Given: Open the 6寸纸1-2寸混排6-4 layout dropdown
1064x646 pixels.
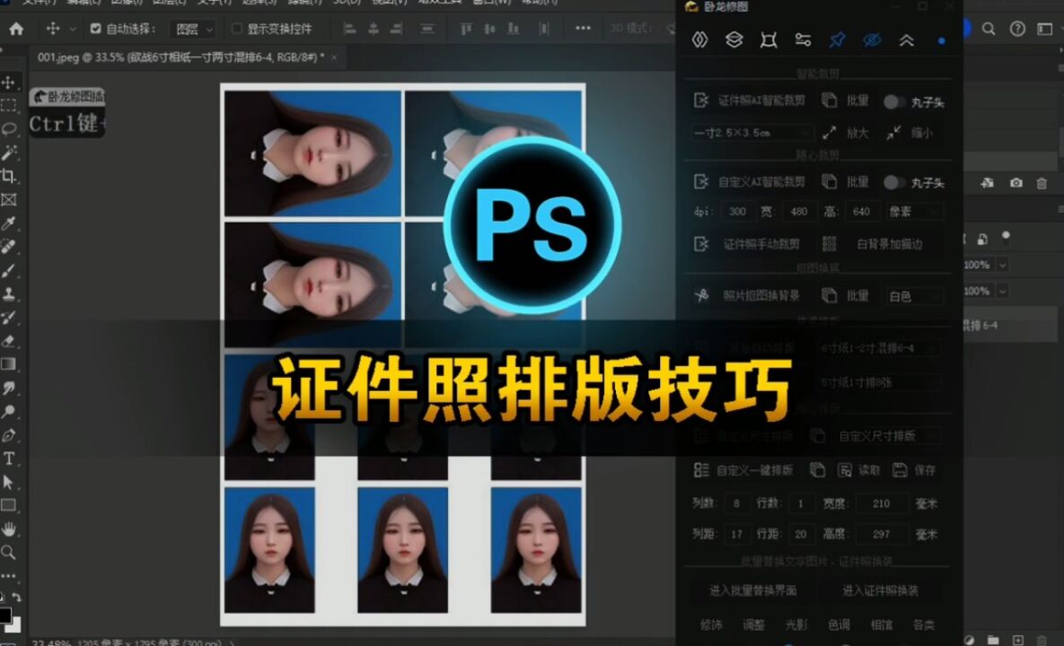Looking at the screenshot, I should [x=878, y=348].
